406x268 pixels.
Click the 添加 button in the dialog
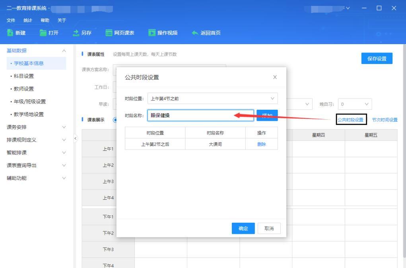(267, 115)
